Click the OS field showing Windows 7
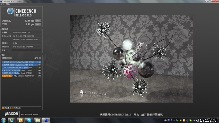 (27, 40)
